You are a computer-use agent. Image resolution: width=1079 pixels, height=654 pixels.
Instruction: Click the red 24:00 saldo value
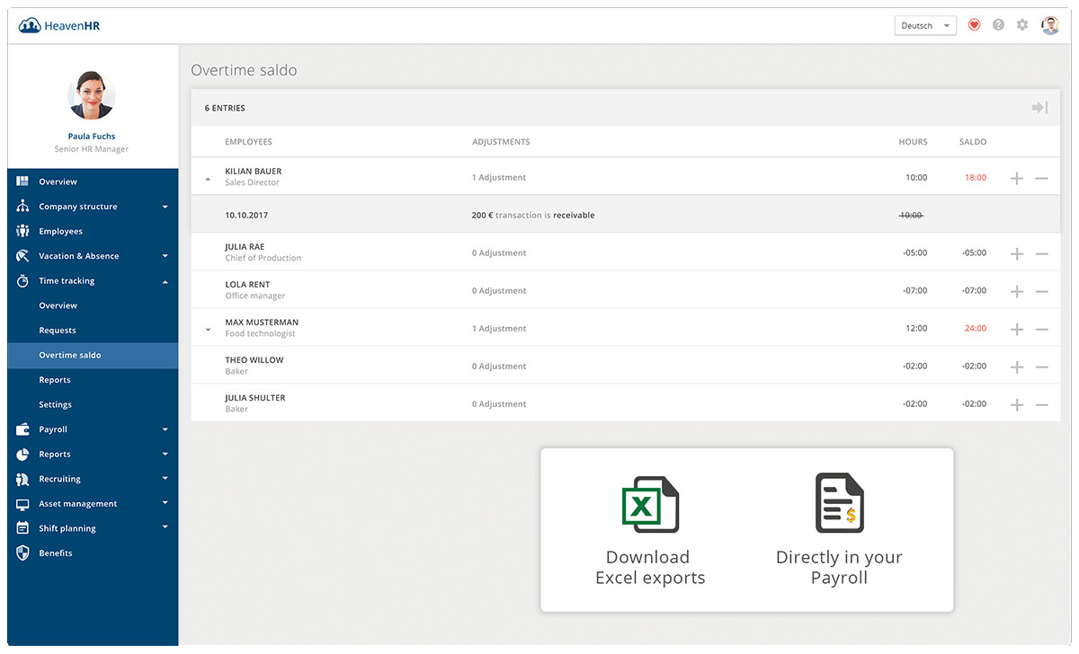point(975,329)
